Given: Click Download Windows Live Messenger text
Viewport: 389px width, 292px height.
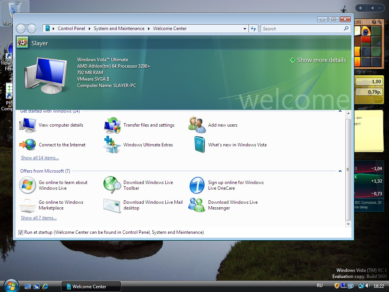Looking at the screenshot, I should [233, 205].
